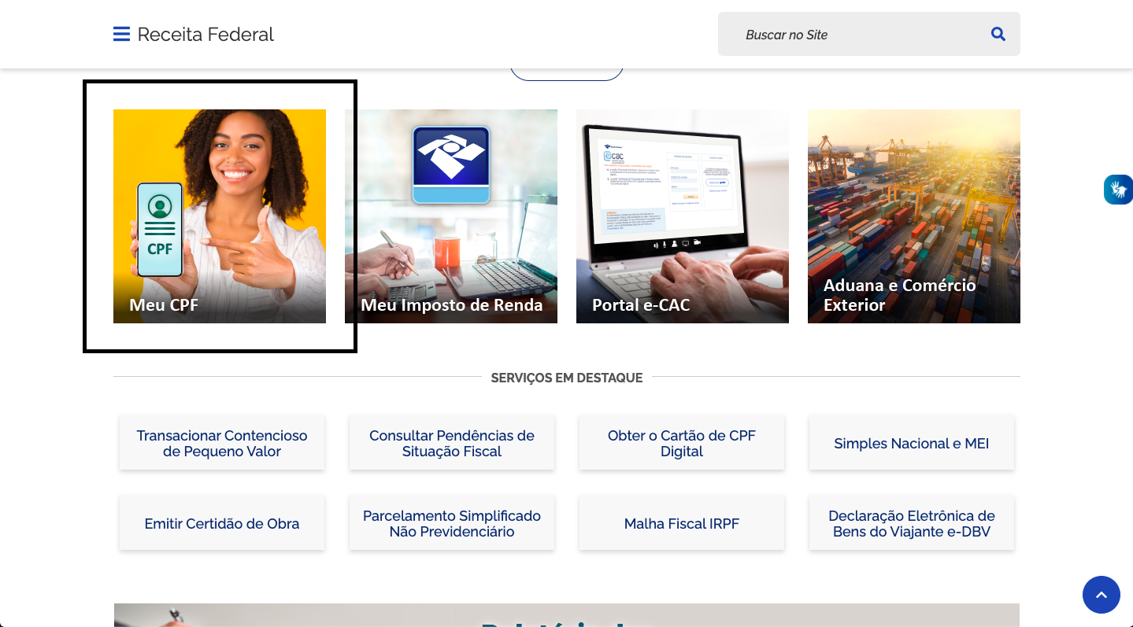Open the hamburger navigation menu
Image resolution: width=1133 pixels, height=627 pixels.
click(121, 34)
